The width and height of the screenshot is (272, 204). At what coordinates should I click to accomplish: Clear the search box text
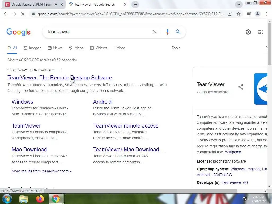click(x=154, y=32)
